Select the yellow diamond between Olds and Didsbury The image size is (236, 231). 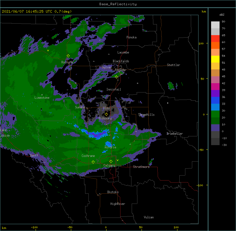click(106, 114)
